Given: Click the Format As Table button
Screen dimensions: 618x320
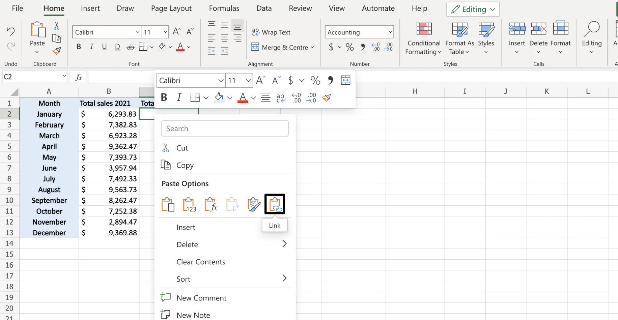Looking at the screenshot, I should coord(459,38).
